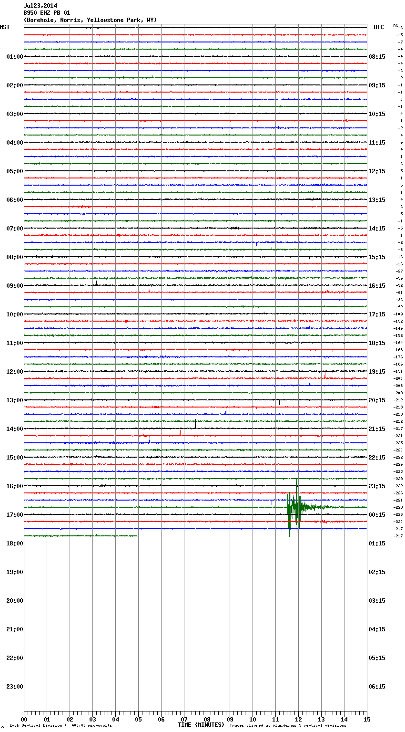The image size is (405, 732).
Task: Click the 17:15 UTC time label
Action: (377, 314)
